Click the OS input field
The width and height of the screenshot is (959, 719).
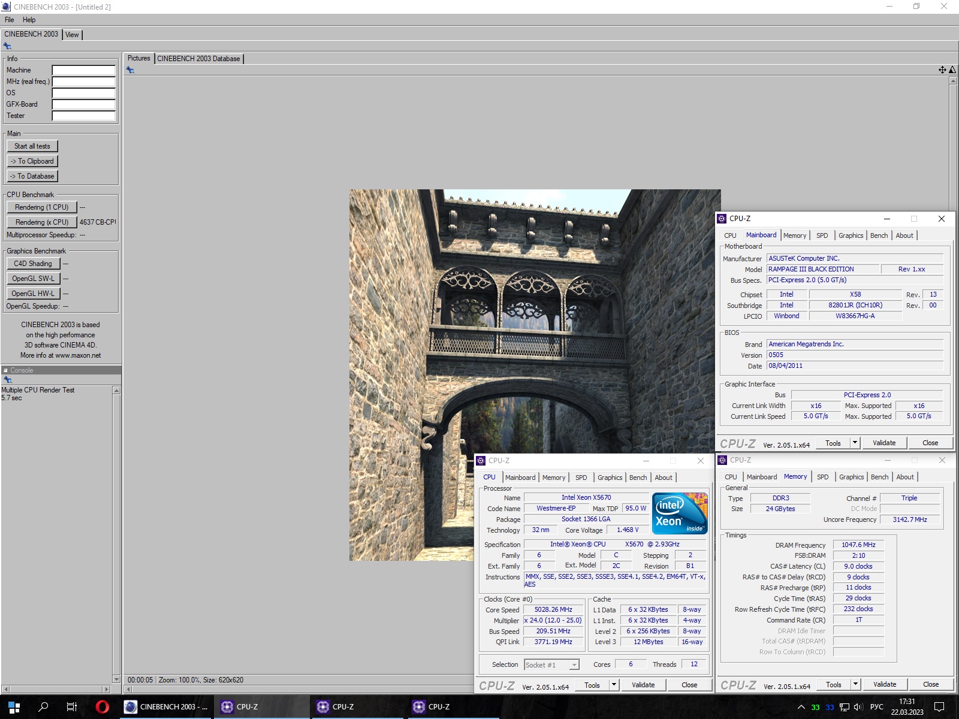[x=83, y=93]
